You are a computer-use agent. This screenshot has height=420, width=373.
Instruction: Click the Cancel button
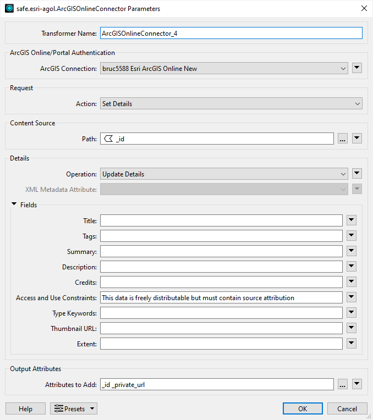(347, 408)
